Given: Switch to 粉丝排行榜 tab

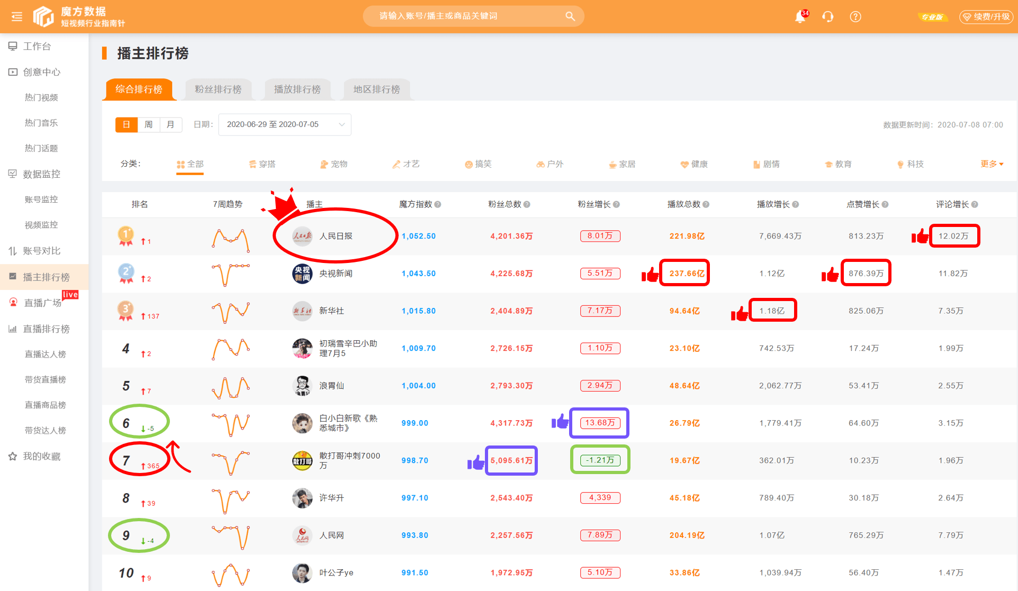Looking at the screenshot, I should pos(218,89).
